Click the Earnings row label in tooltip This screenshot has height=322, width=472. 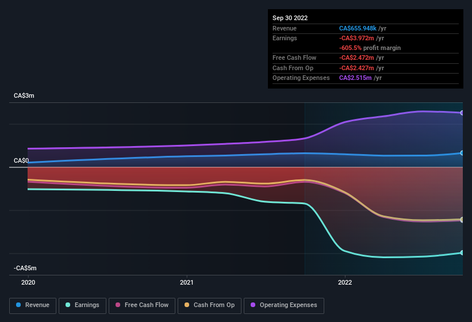[285, 38]
